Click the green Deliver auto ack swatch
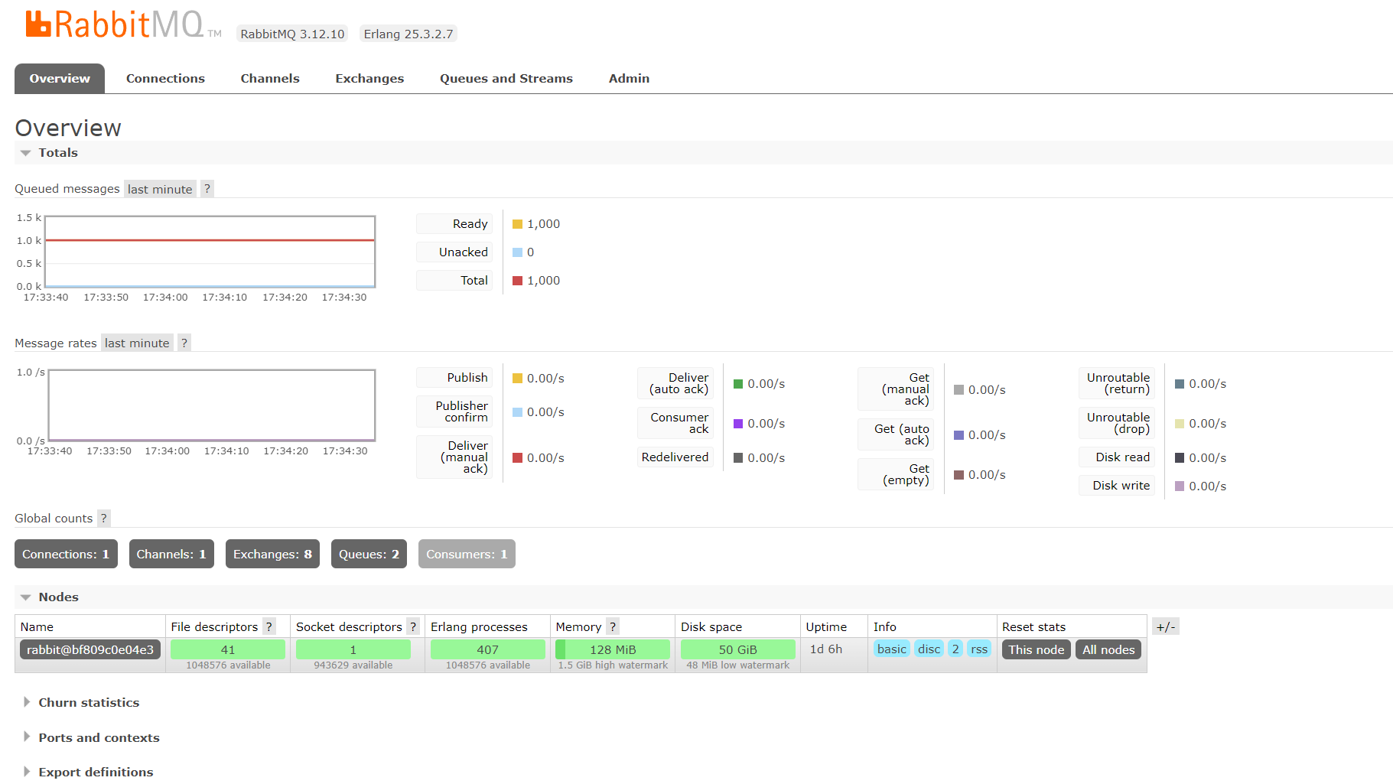 tap(738, 384)
